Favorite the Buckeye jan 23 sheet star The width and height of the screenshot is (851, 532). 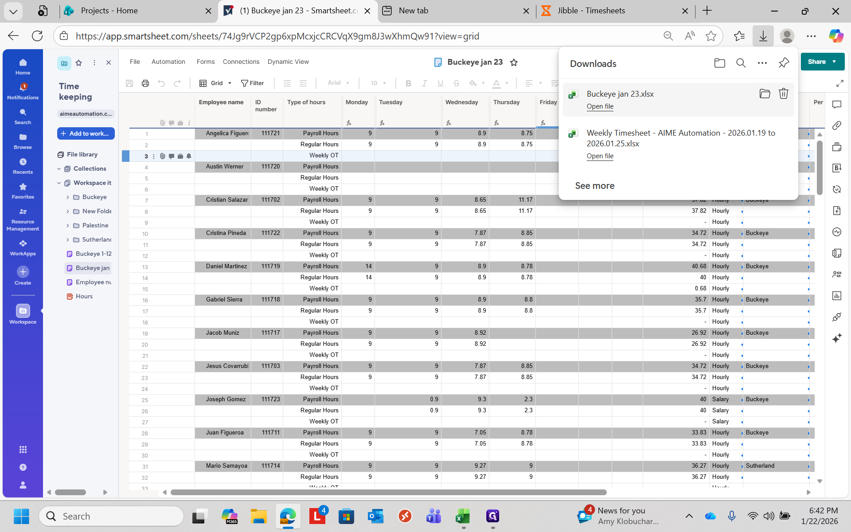[x=514, y=63]
